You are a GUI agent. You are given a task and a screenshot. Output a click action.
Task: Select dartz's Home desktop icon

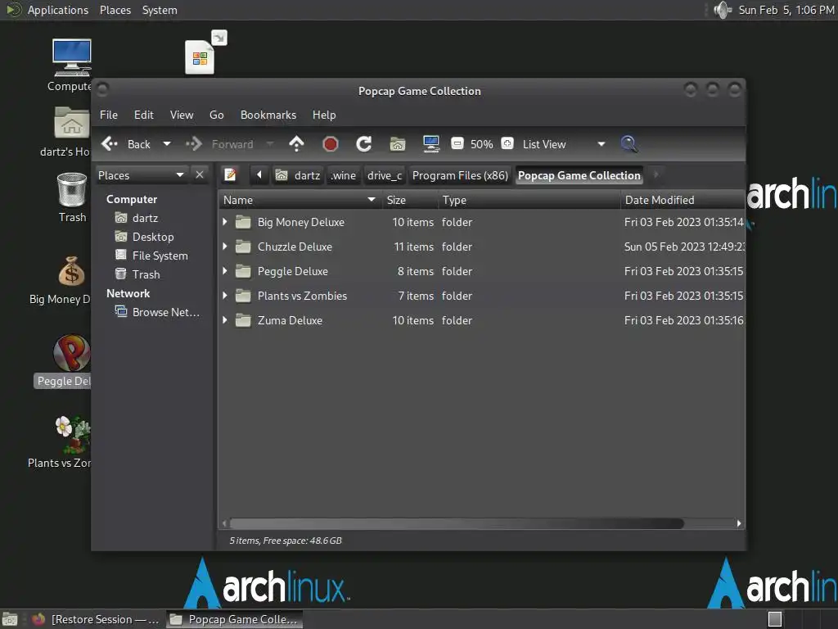pos(71,123)
